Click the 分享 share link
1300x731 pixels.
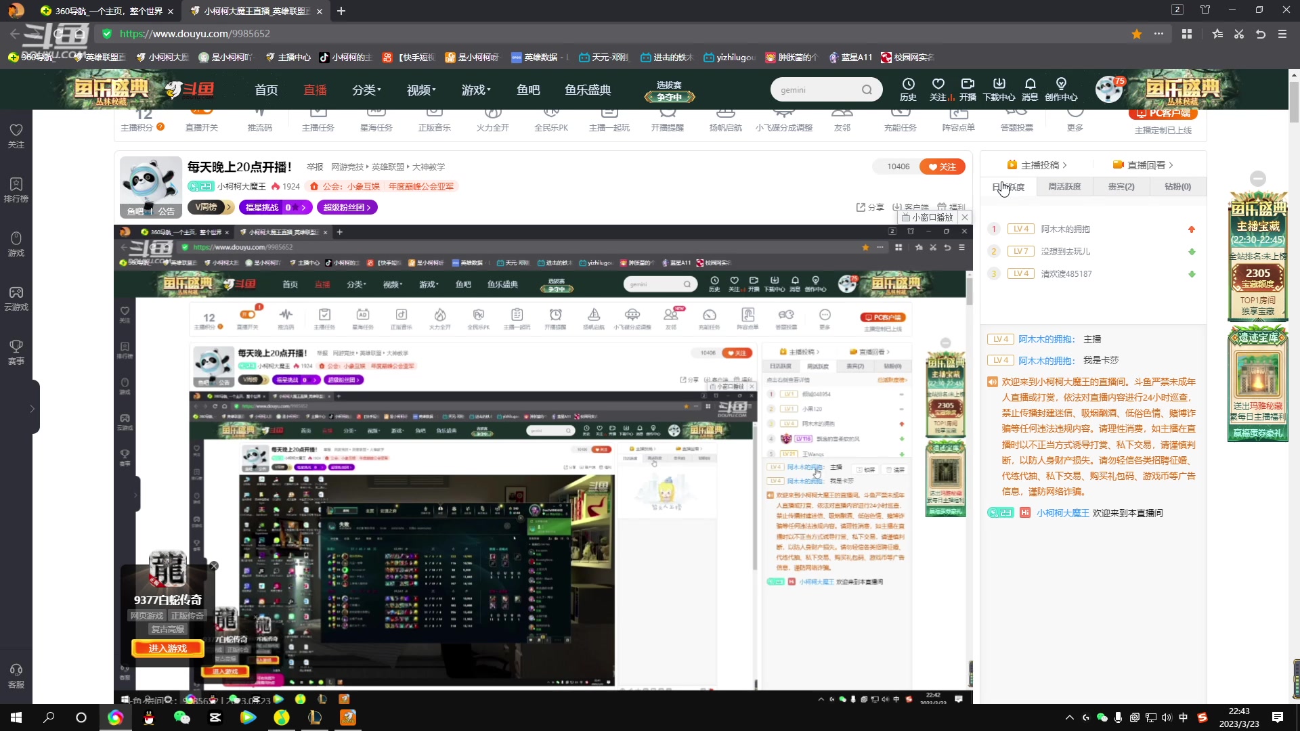click(870, 207)
